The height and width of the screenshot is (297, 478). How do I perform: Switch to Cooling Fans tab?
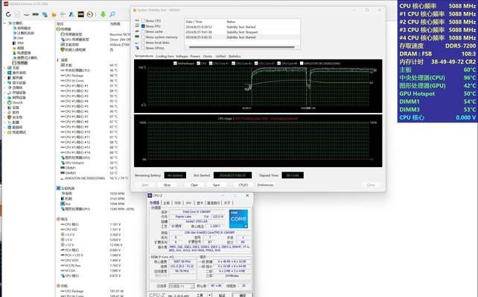[165, 56]
